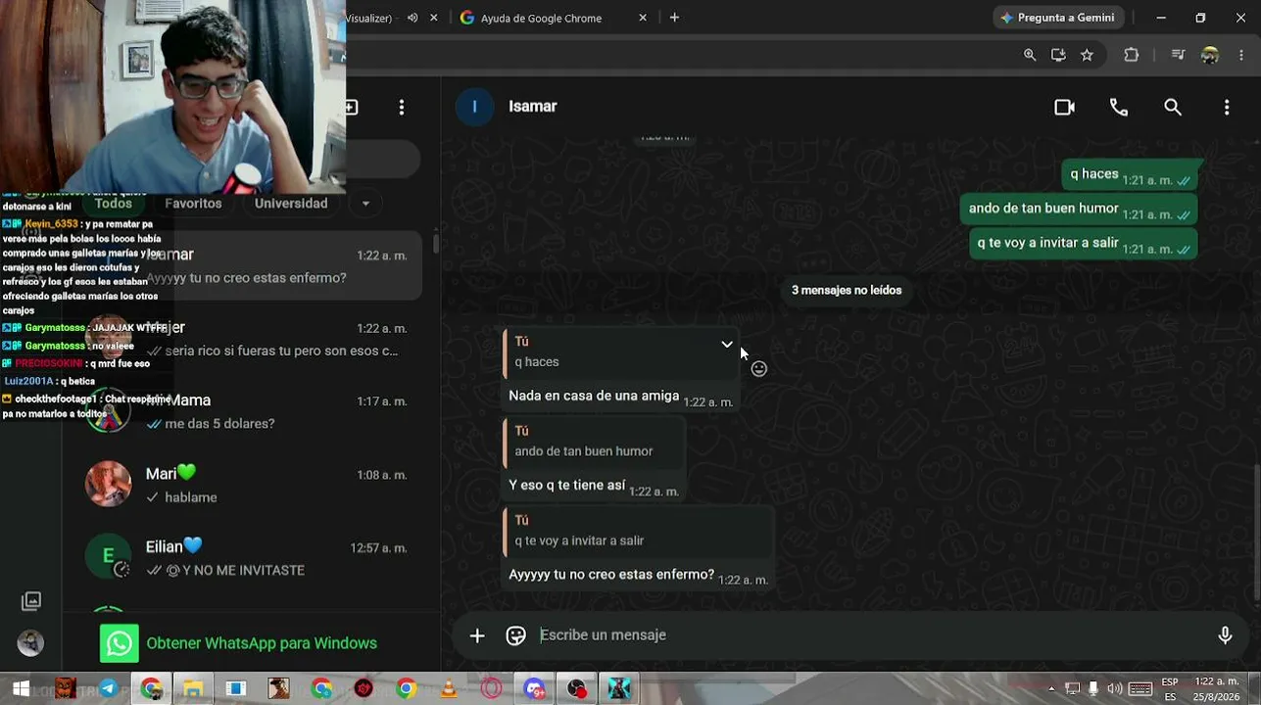Click Pregunta a Gemini button
The height and width of the screenshot is (705, 1261).
click(x=1057, y=18)
